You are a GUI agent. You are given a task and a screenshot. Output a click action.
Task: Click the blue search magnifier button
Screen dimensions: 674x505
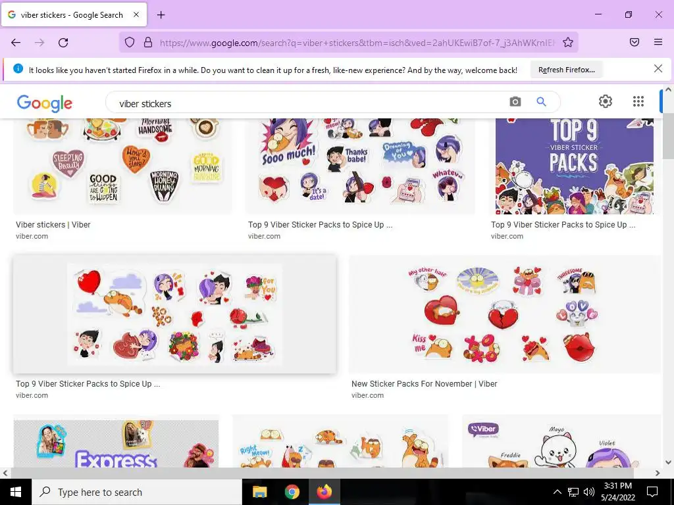541,102
